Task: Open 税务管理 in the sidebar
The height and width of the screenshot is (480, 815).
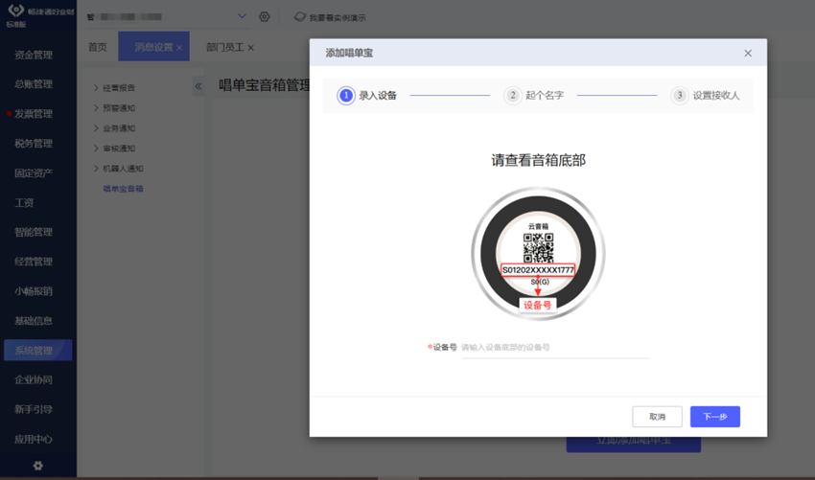Action: point(34,143)
